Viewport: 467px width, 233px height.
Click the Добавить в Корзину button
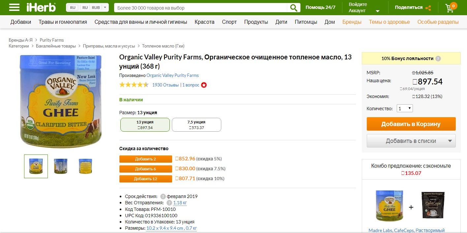[x=411, y=124]
